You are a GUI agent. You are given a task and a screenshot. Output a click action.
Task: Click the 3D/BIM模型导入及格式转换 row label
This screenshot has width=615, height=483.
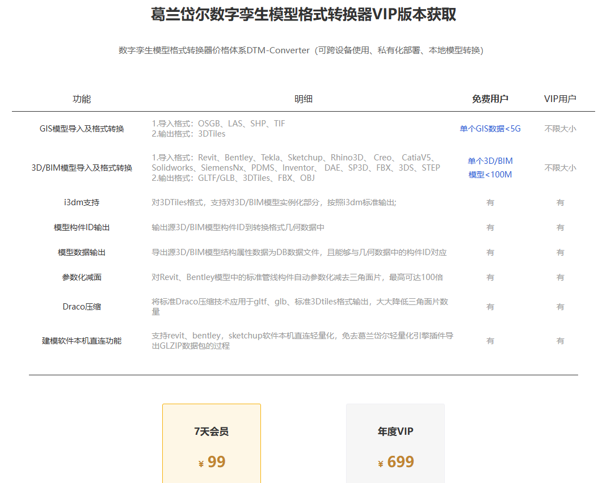(82, 168)
